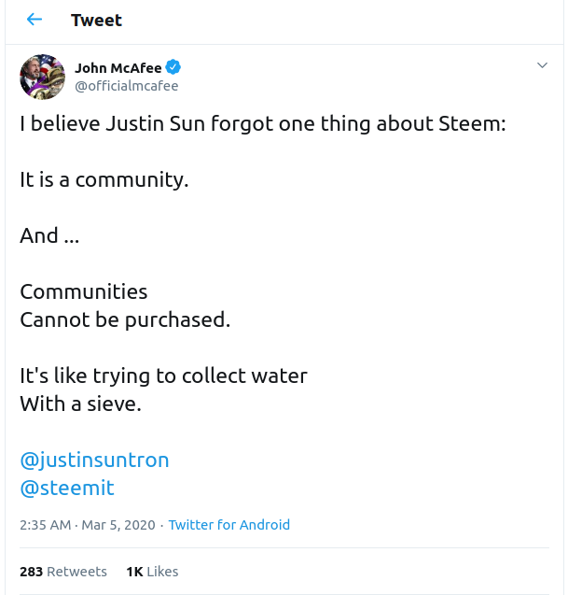Open the John McAfee display name
This screenshot has width=568, height=595.
click(x=118, y=67)
